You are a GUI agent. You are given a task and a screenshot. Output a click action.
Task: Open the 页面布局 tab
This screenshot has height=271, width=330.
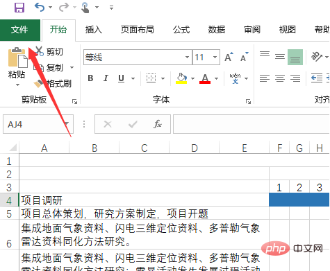tap(138, 30)
